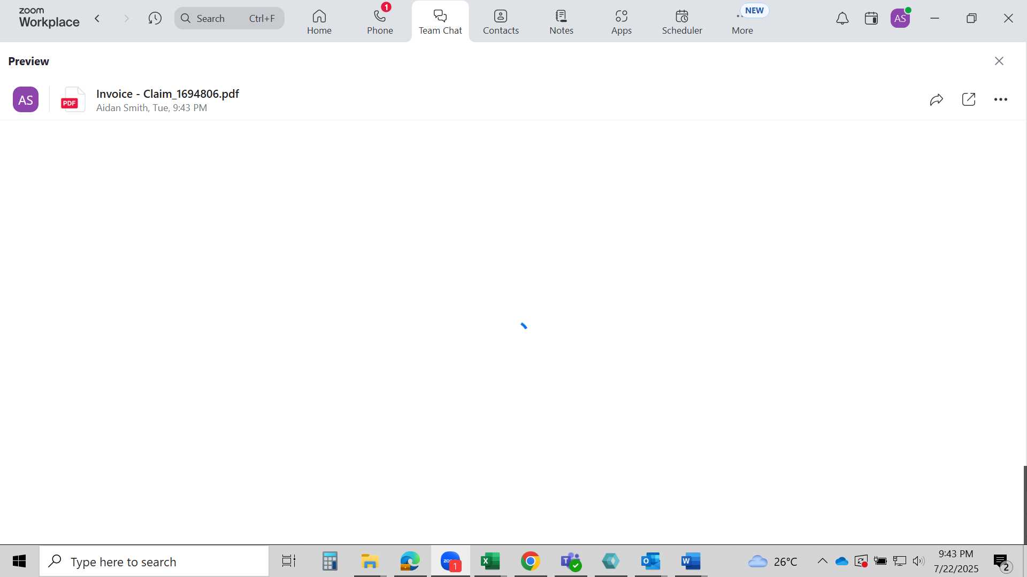Screen dimensions: 1027x577
Task: Expand the More menu
Action: coord(742,22)
